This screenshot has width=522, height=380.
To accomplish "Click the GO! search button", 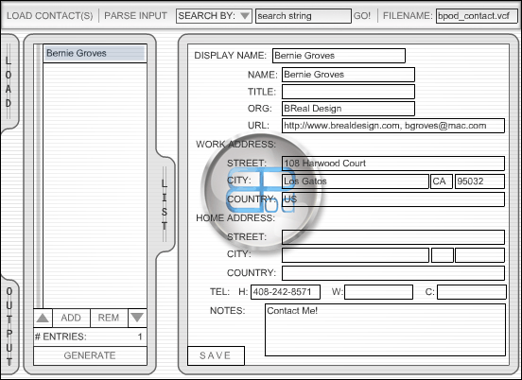I will [x=362, y=16].
